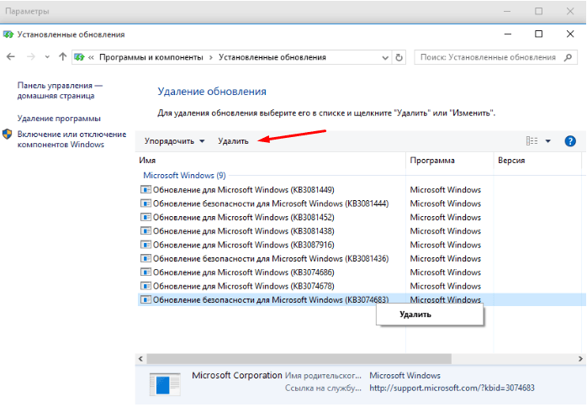Viewport: 587px width, 407px height.
Task: Click the scroll left arrow
Action: coord(140,359)
